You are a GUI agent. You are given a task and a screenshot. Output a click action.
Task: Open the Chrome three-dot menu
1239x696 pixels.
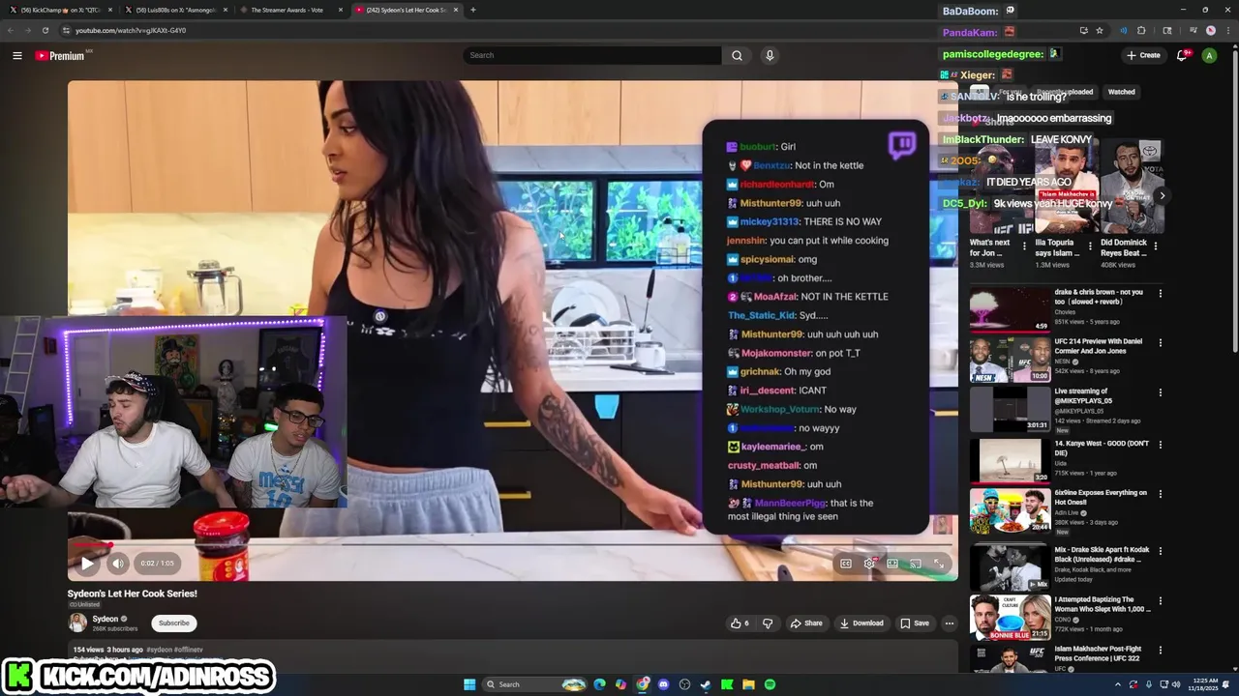pos(1226,30)
